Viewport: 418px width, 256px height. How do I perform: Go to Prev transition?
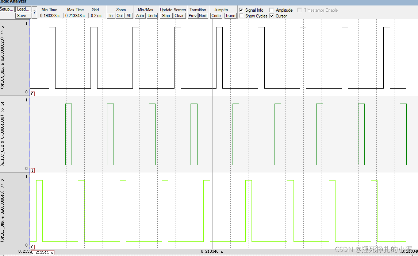point(192,16)
